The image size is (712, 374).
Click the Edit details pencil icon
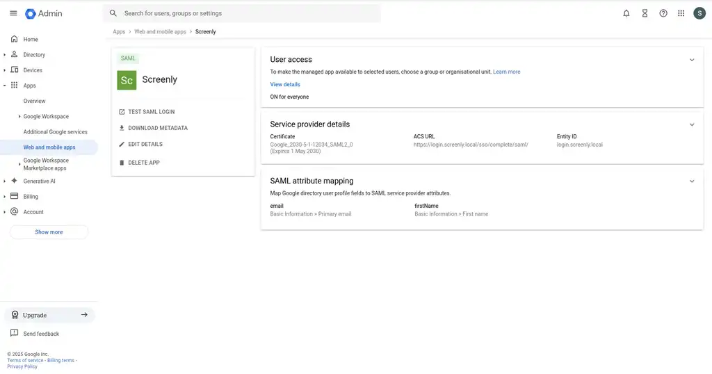[x=122, y=145]
